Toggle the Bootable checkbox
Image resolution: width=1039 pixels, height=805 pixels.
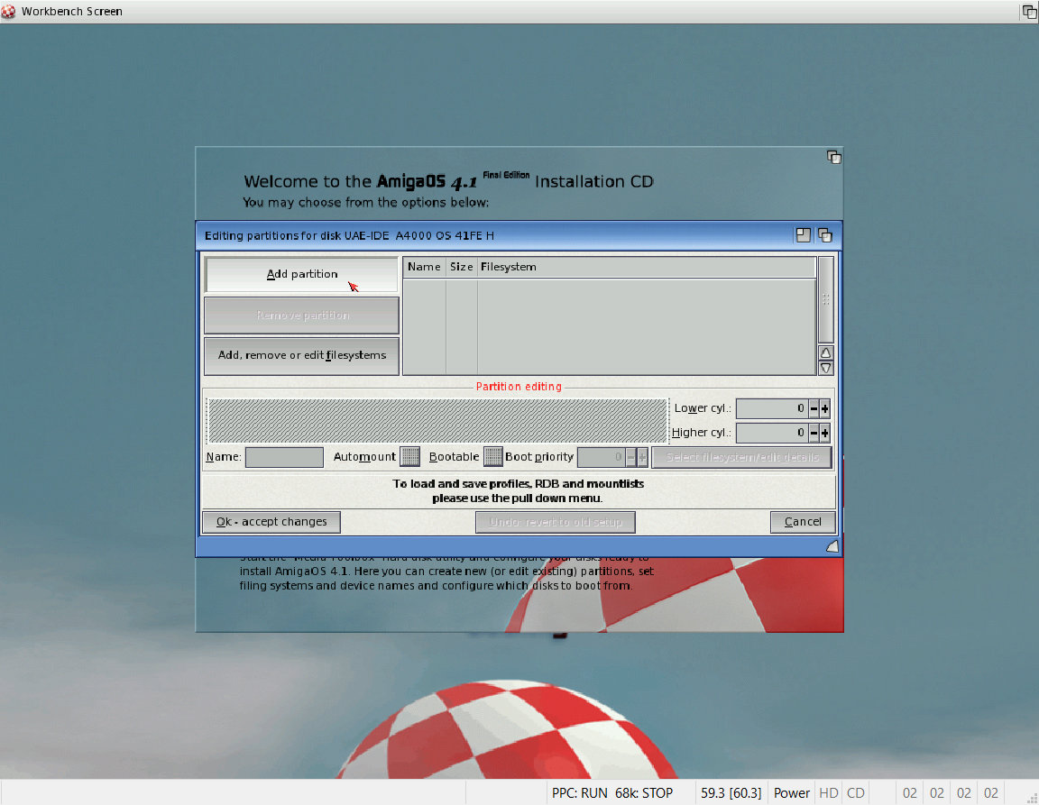pos(493,456)
